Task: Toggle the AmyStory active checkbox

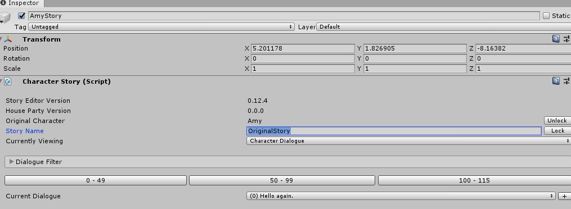Action: (x=21, y=16)
